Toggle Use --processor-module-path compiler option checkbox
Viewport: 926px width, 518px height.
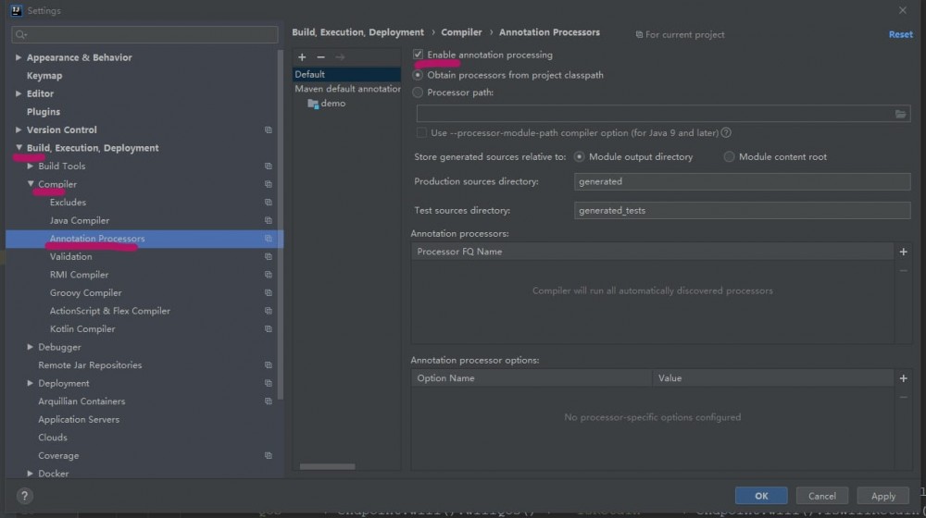421,133
